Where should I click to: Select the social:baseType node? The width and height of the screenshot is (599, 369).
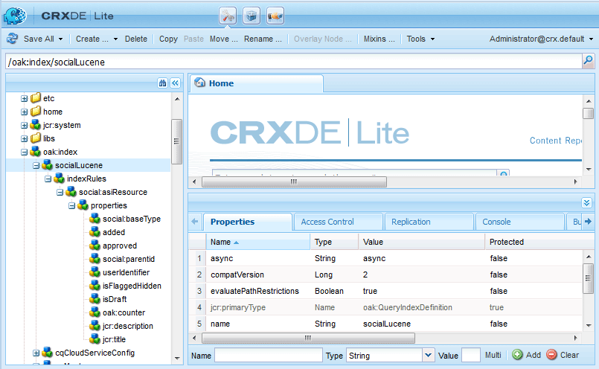click(132, 219)
